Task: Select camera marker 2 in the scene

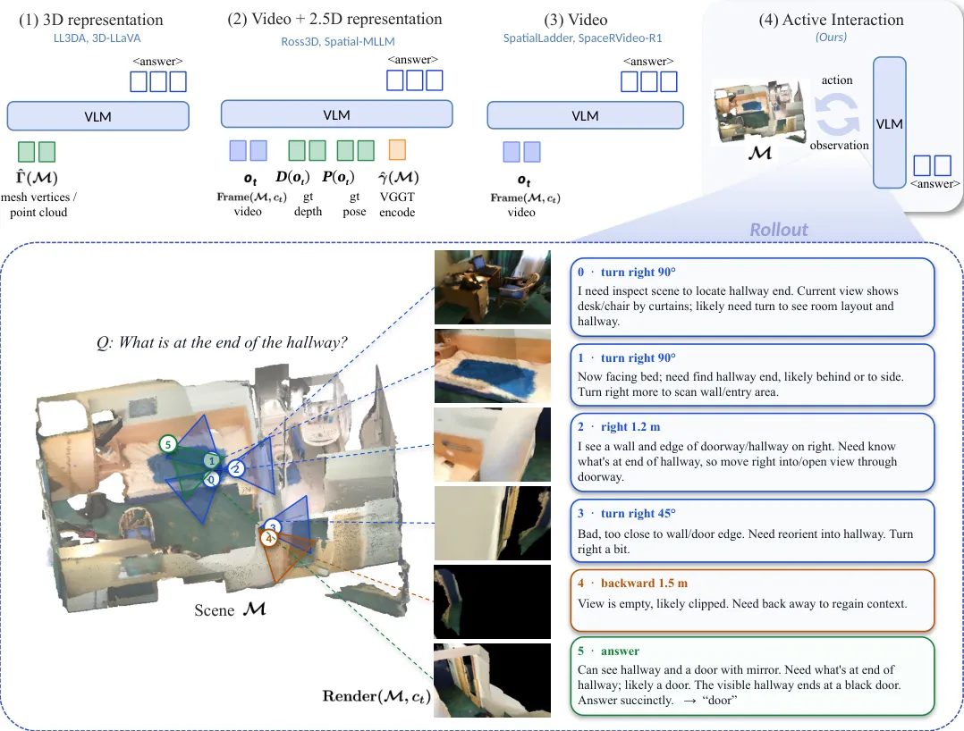Action: pyautogui.click(x=235, y=468)
